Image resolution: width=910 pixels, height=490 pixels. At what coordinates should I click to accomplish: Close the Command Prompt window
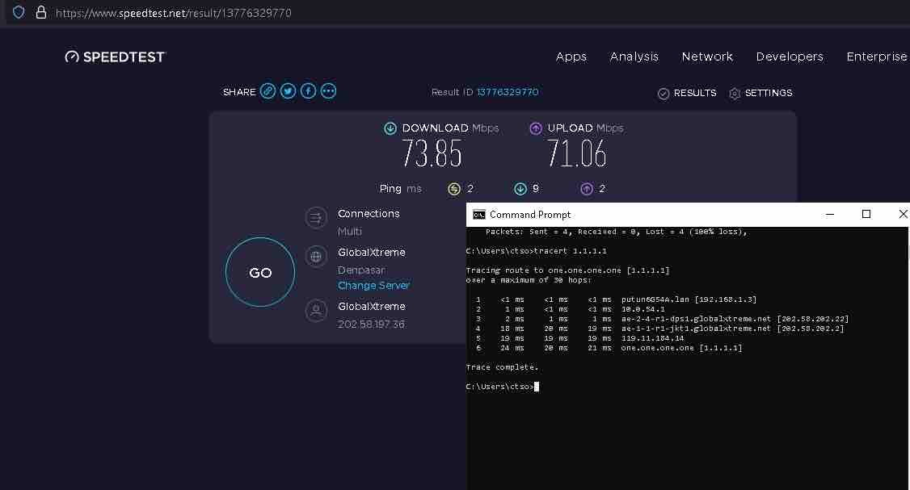(x=903, y=215)
